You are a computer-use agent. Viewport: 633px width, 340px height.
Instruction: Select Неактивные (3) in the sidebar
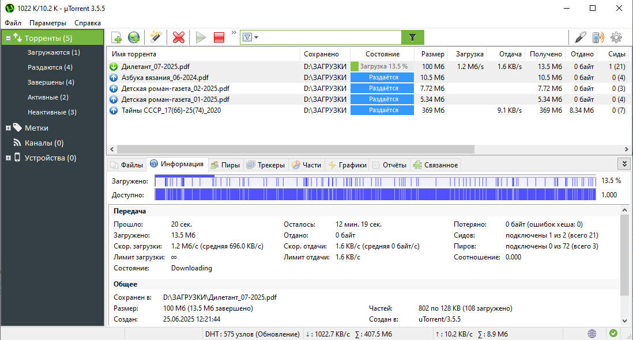pos(52,112)
